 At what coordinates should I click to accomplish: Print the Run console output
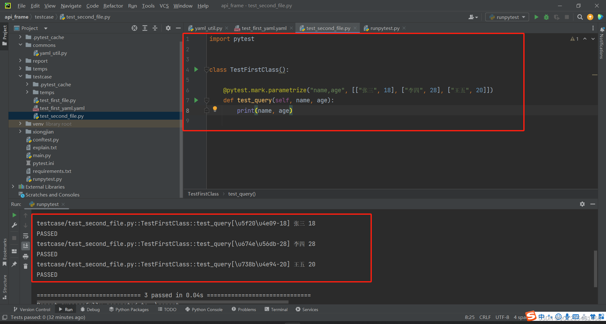coord(26,256)
